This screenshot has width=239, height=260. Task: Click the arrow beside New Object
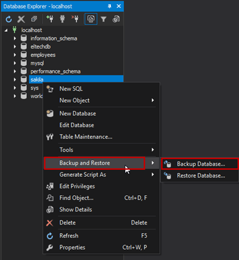[152, 100]
